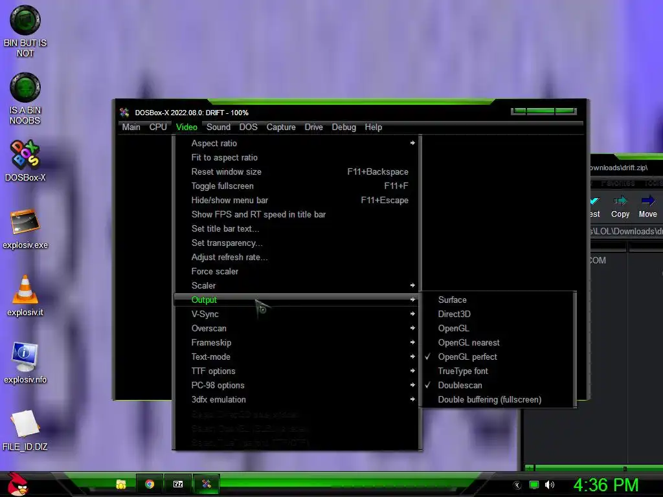Choose Toggle fullscreen
Screen dimensions: 663x497
pos(297,186)
